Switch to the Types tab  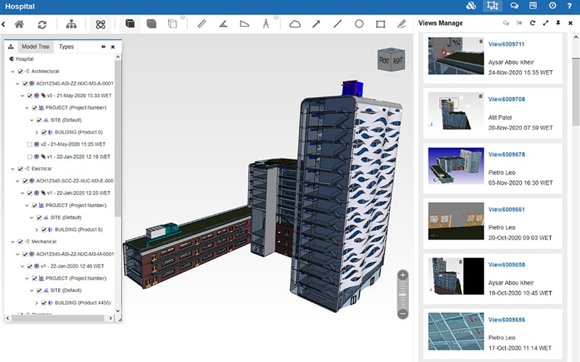66,46
